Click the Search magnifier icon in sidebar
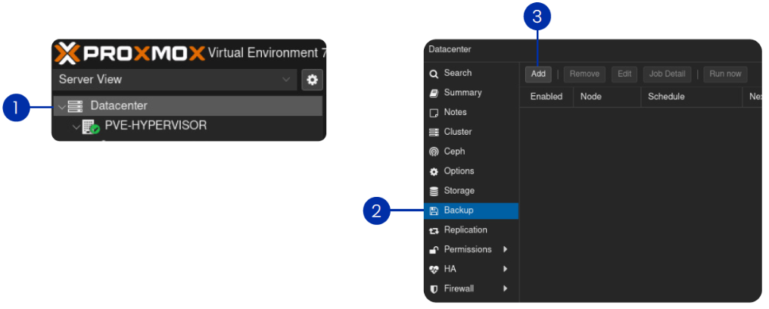 pyautogui.click(x=434, y=73)
